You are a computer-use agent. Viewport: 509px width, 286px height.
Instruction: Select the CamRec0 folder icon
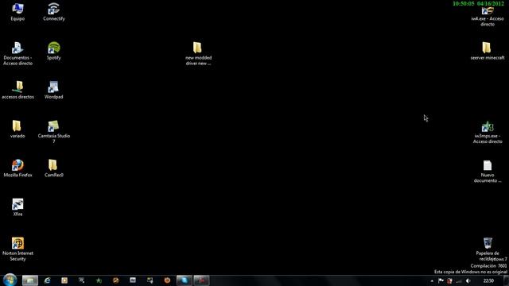pos(54,168)
